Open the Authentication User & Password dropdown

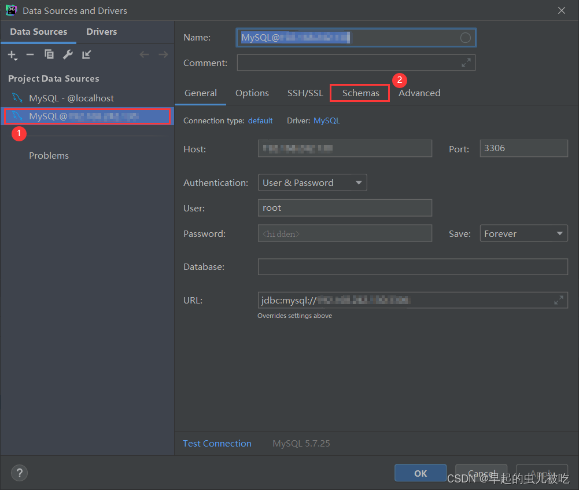312,182
